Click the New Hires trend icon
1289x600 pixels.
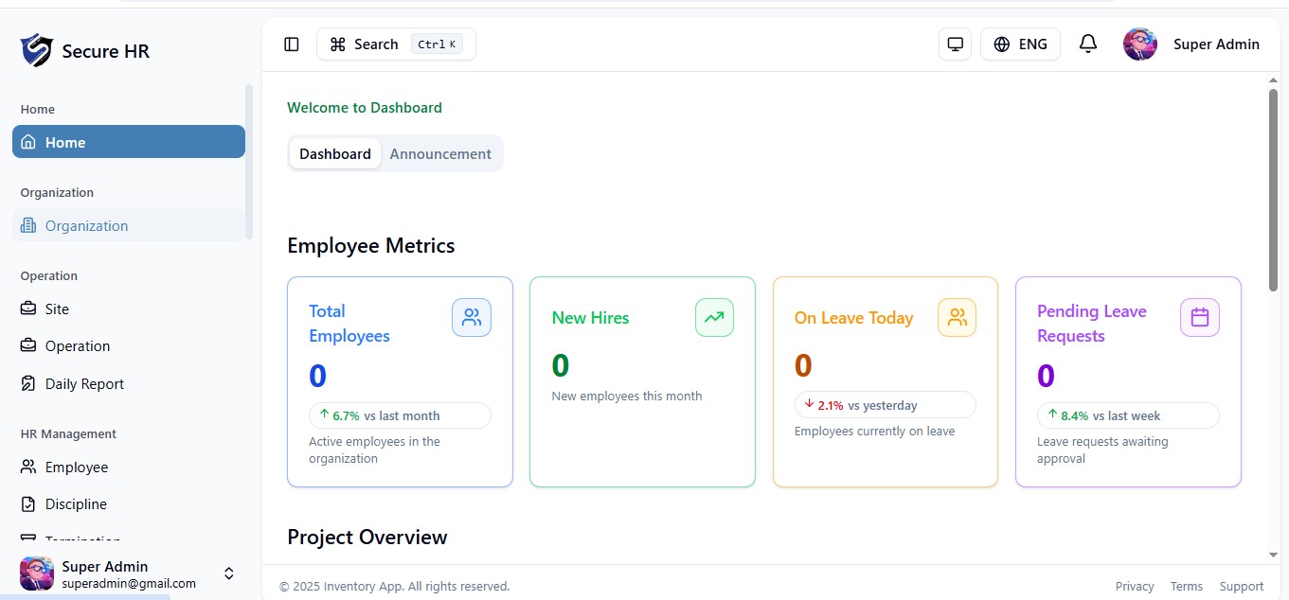[714, 318]
